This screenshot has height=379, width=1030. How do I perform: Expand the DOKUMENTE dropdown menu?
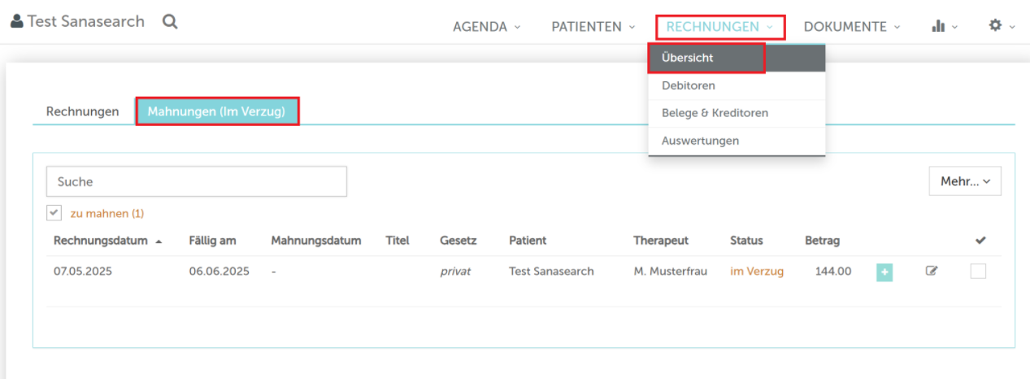[x=852, y=27]
